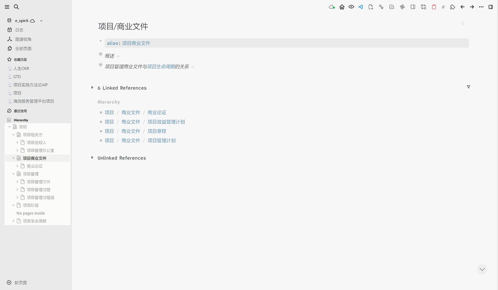Open current page in VS Code
The width and height of the screenshot is (498, 290).
(x=361, y=6)
